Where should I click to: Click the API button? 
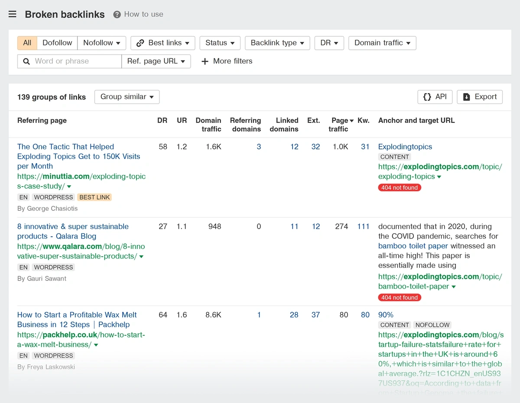click(x=435, y=97)
